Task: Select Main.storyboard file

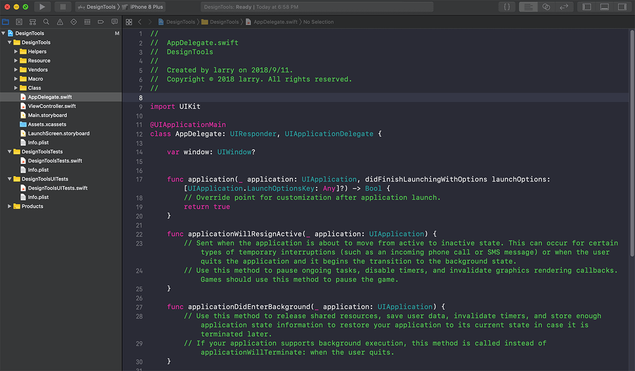Action: 47,115
